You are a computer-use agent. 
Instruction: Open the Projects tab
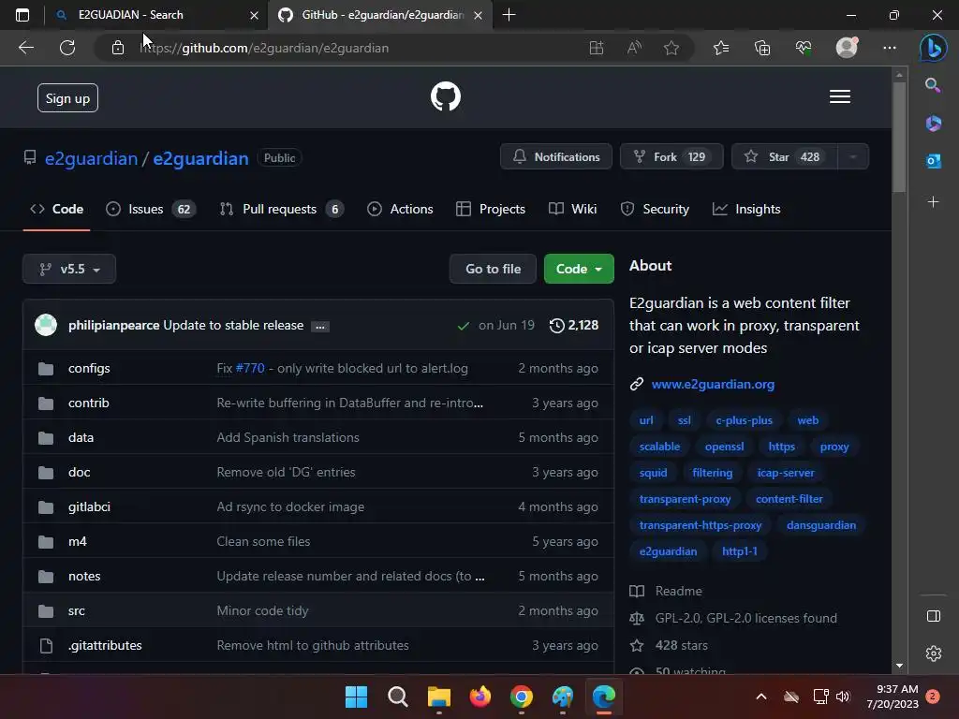point(491,209)
